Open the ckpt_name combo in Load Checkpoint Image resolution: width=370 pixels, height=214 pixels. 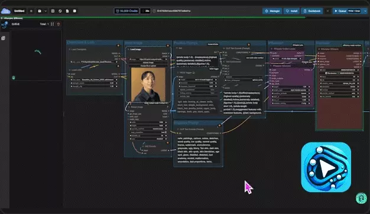click(93, 62)
